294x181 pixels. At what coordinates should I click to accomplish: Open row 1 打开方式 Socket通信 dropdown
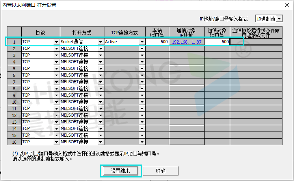coord(100,42)
